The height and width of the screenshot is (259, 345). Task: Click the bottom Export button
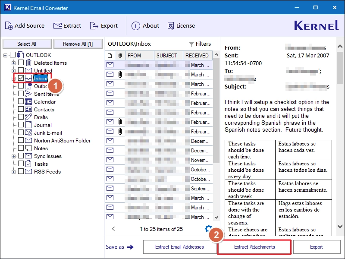pyautogui.click(x=317, y=247)
